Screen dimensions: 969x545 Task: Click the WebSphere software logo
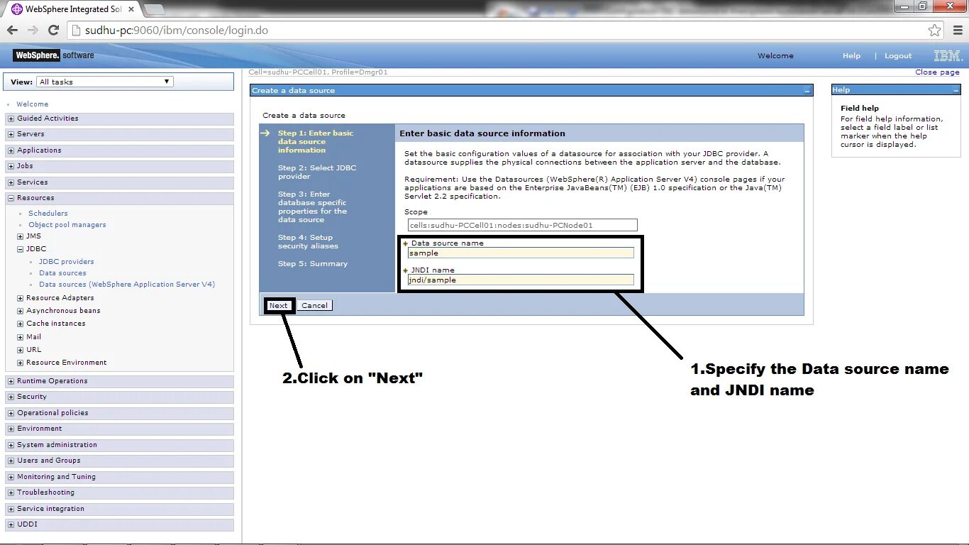pos(53,55)
